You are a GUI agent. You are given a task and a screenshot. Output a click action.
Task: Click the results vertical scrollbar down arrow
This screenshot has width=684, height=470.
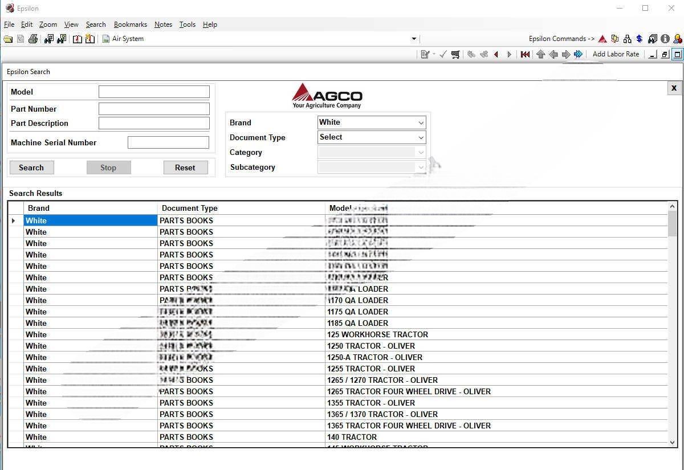click(x=673, y=442)
